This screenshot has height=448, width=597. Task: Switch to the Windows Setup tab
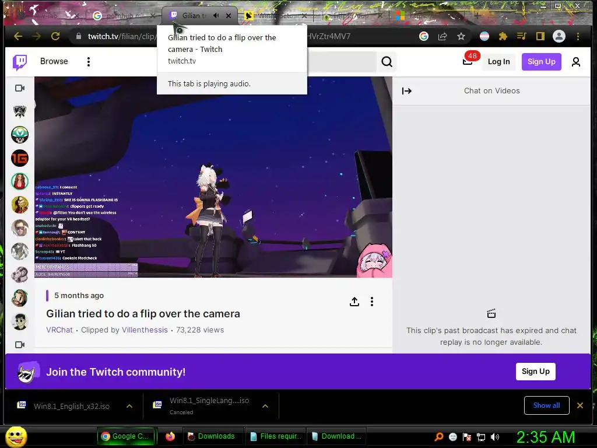275,16
